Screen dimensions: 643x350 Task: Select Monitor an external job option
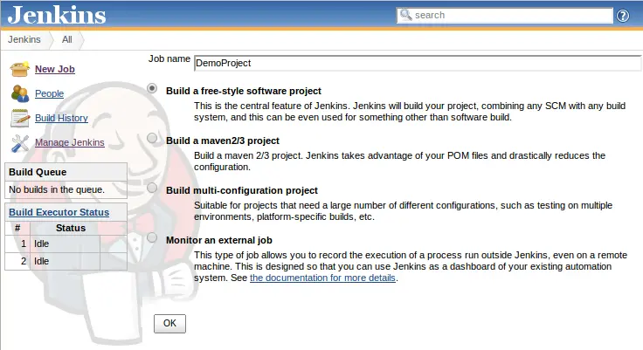tap(152, 237)
